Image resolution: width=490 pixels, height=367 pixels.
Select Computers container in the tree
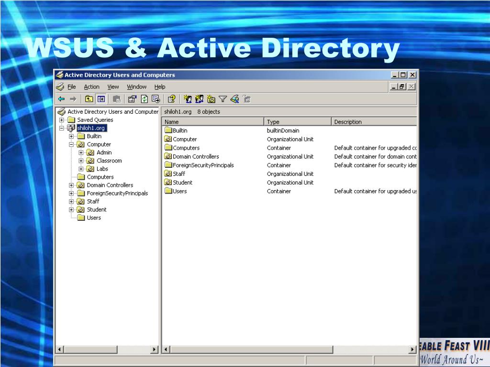pyautogui.click(x=100, y=177)
